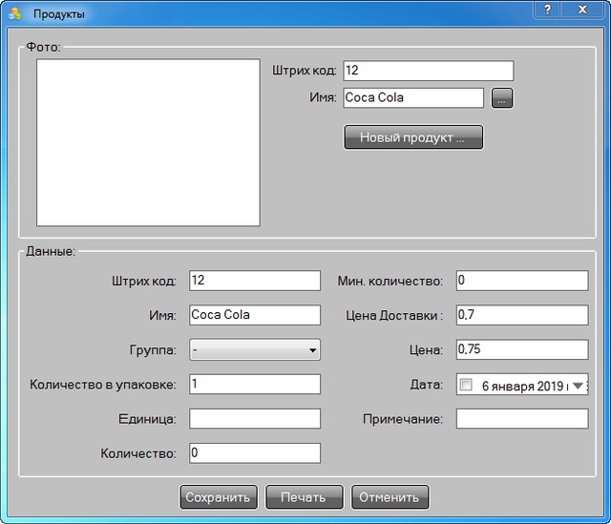Click the Мин. количество input field
The width and height of the screenshot is (611, 524).
[x=521, y=281]
